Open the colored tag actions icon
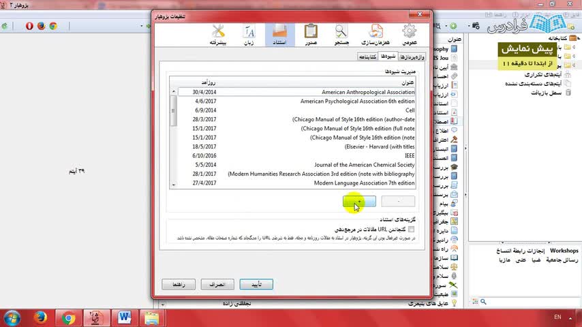 click(x=475, y=302)
